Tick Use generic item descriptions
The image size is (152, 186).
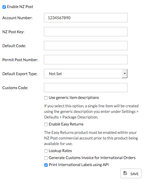pos(46,98)
